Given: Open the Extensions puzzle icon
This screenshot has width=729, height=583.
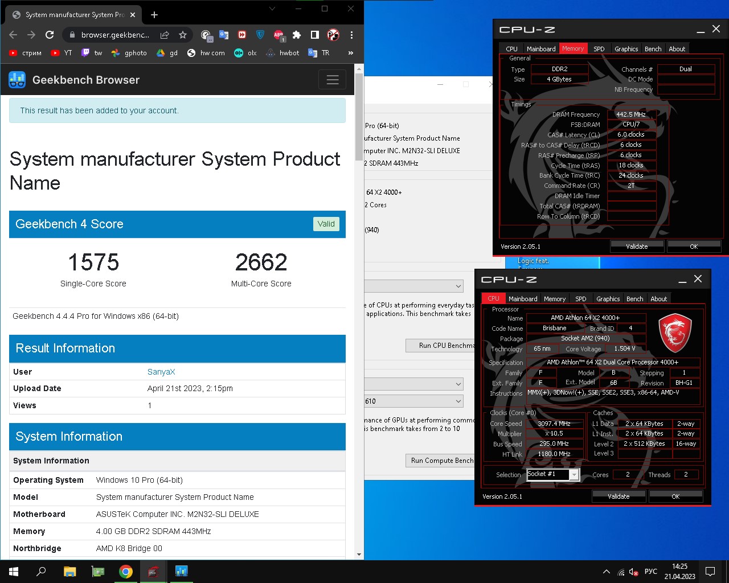Looking at the screenshot, I should pyautogui.click(x=297, y=35).
